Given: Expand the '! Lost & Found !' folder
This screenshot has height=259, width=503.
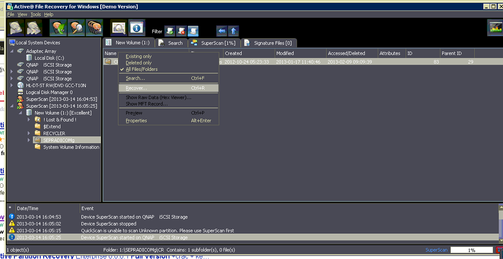Looking at the screenshot, I should [x=29, y=120].
